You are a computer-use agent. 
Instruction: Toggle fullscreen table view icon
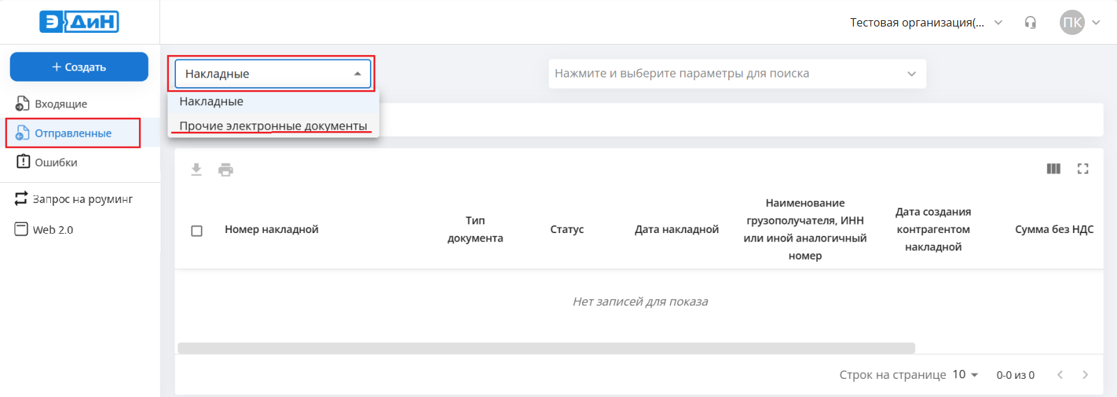coord(1083,169)
